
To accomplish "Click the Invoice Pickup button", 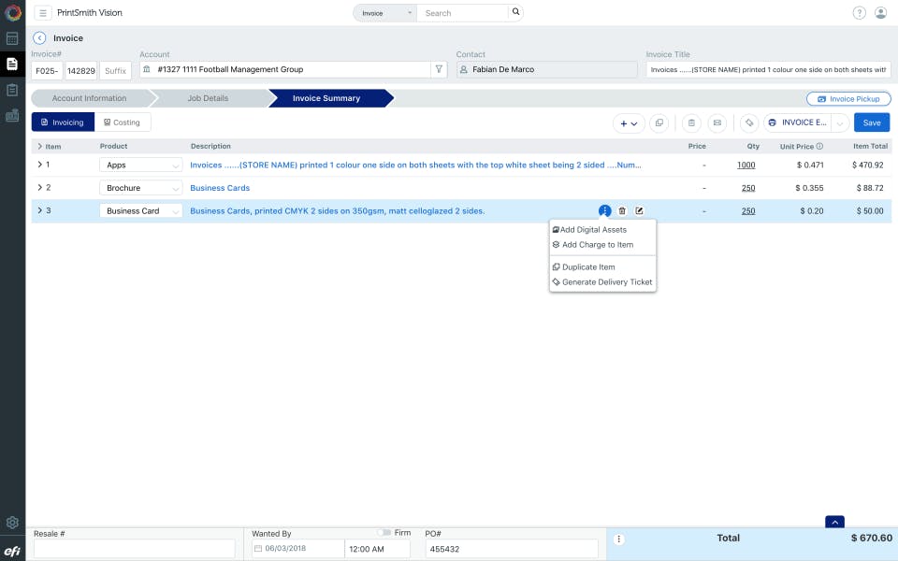I will click(x=847, y=98).
